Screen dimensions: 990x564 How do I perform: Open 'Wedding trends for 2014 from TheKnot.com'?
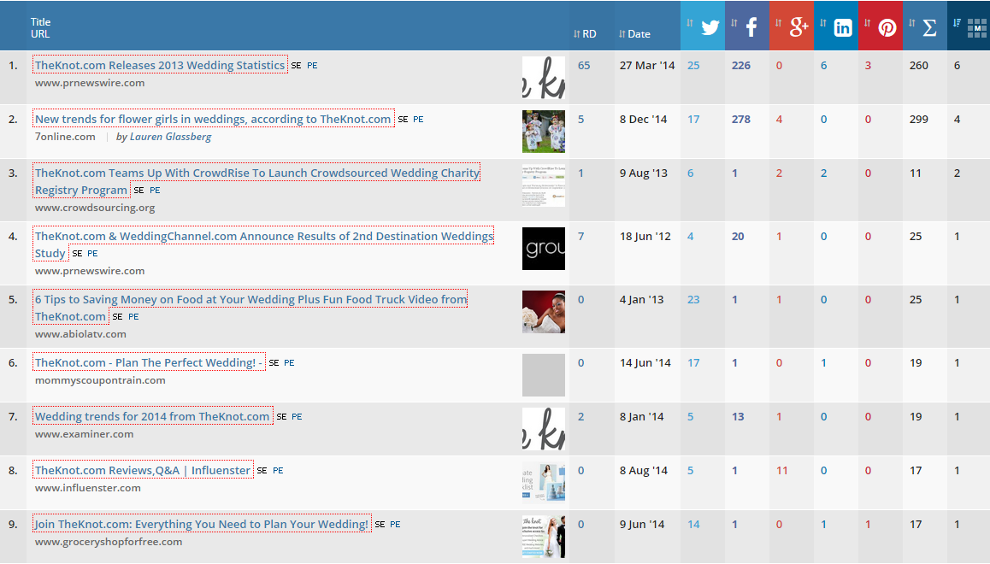point(152,416)
